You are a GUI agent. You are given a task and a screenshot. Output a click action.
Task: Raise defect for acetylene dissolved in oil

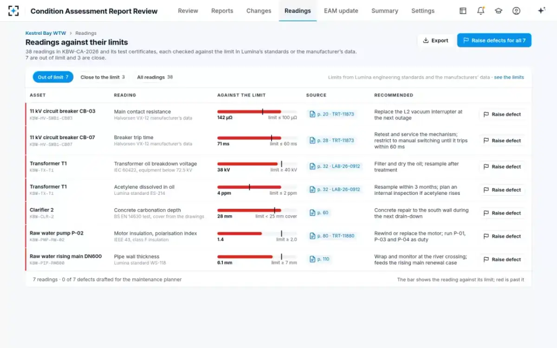(x=502, y=189)
